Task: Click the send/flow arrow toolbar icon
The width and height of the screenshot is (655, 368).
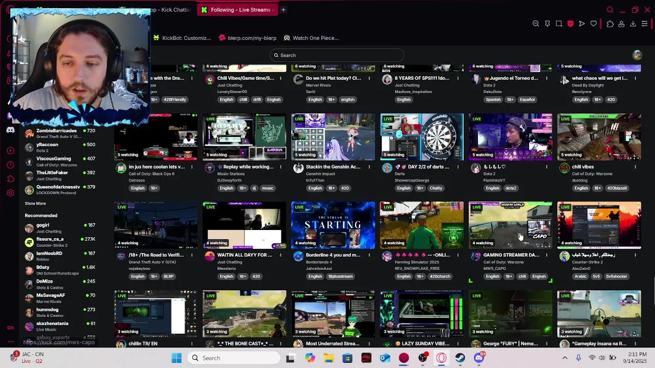Action: coord(582,24)
